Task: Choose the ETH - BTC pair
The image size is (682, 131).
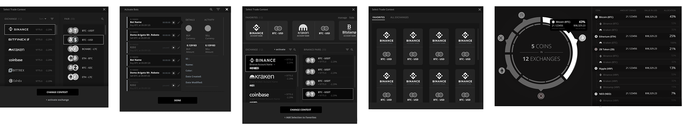Action: pos(83,58)
